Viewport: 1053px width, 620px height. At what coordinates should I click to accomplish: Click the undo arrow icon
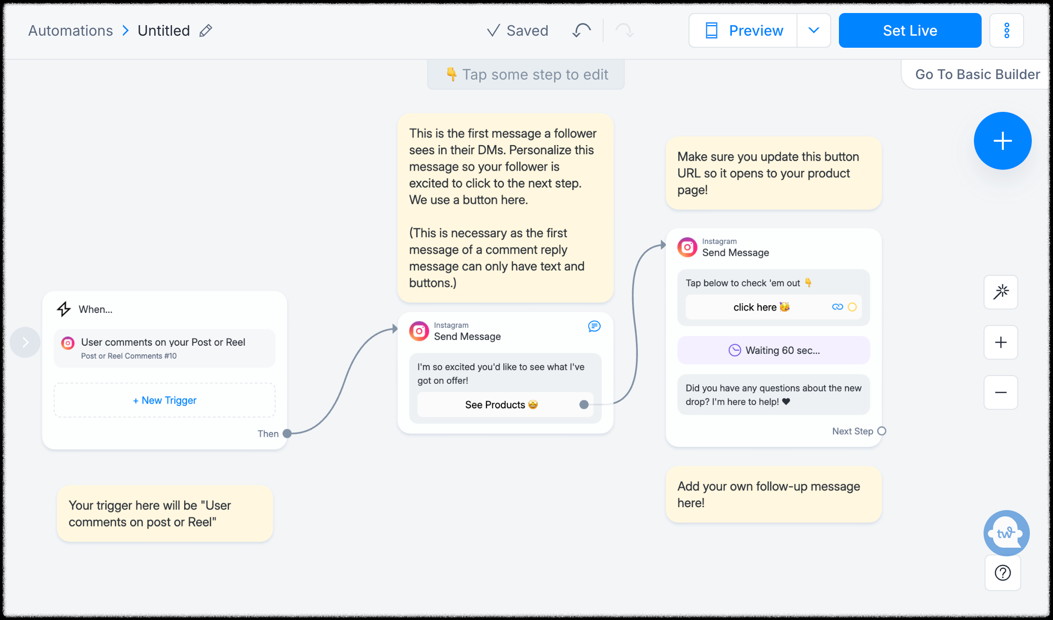[581, 31]
